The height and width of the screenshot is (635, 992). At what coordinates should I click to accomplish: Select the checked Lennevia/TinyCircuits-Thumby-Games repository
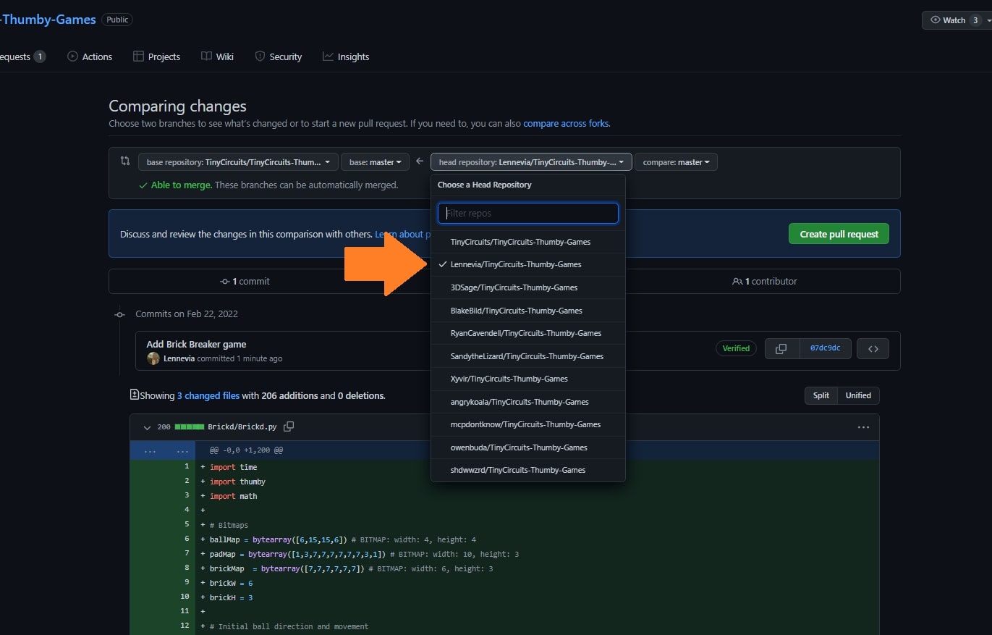(x=515, y=264)
